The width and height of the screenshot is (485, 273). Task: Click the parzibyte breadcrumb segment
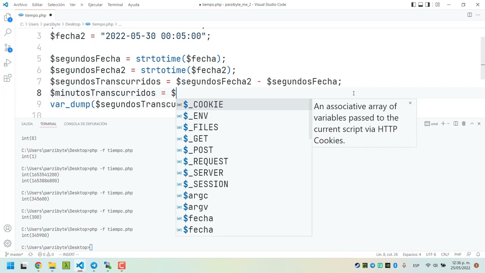coord(52,24)
